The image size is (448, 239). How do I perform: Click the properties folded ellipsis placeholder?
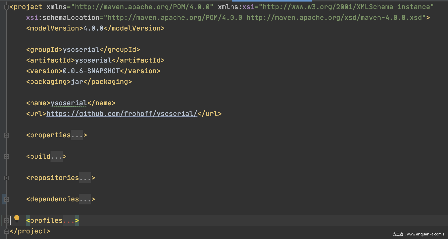point(77,135)
